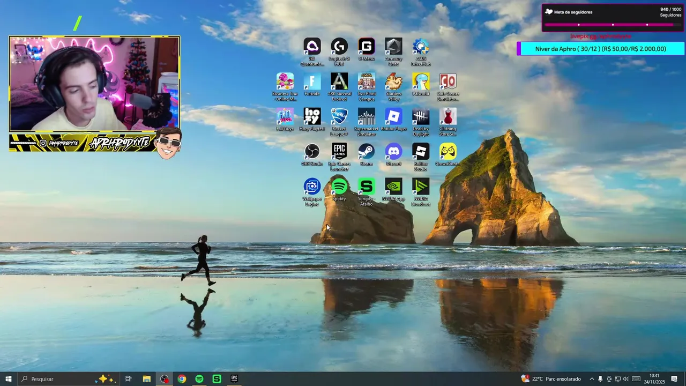The width and height of the screenshot is (686, 386).
Task: Open the NVIDIA App desktop icon
Action: pos(393,189)
